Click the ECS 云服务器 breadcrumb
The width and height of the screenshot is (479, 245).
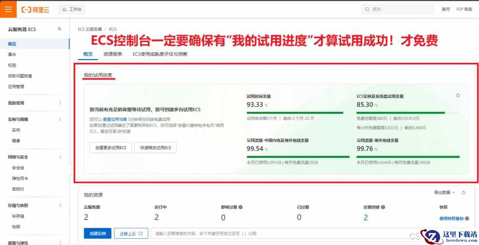(x=90, y=29)
